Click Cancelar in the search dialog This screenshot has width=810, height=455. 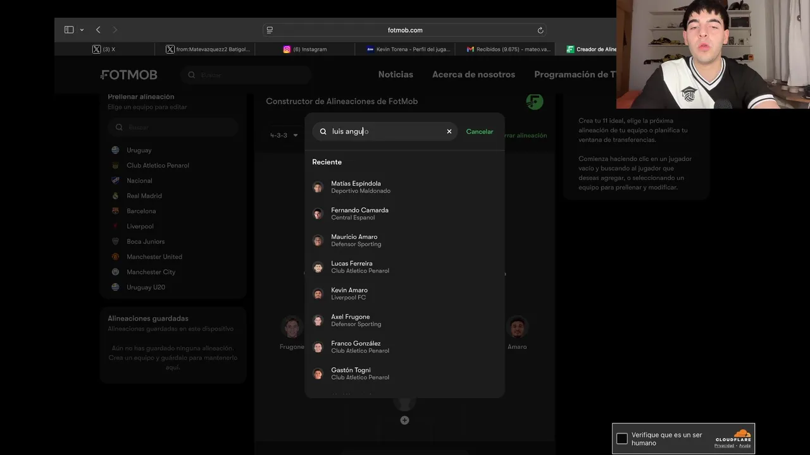pyautogui.click(x=480, y=131)
